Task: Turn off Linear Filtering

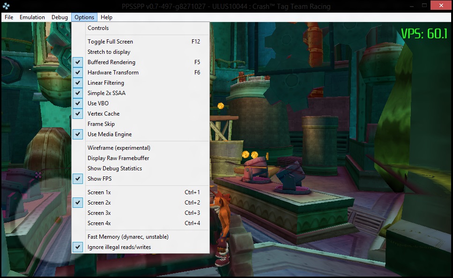Action: (x=106, y=83)
